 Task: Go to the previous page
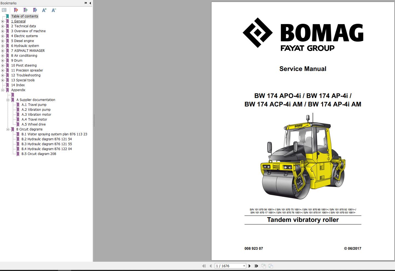(x=210, y=266)
